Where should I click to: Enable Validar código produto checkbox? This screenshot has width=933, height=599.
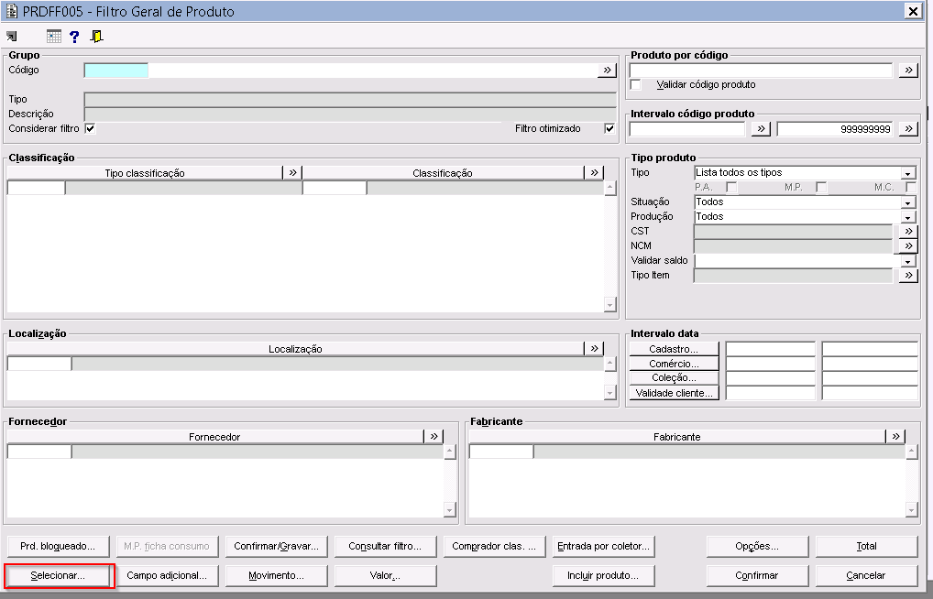635,84
